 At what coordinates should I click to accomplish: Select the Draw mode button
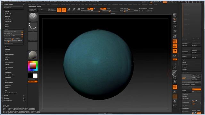(x=64, y=10)
